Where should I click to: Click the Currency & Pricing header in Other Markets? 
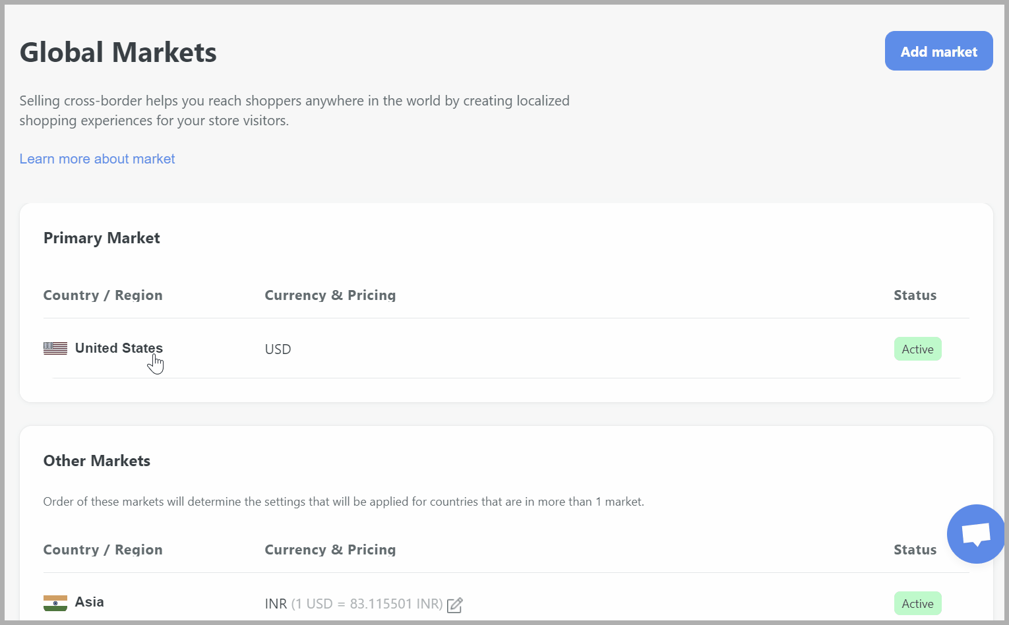(x=330, y=550)
